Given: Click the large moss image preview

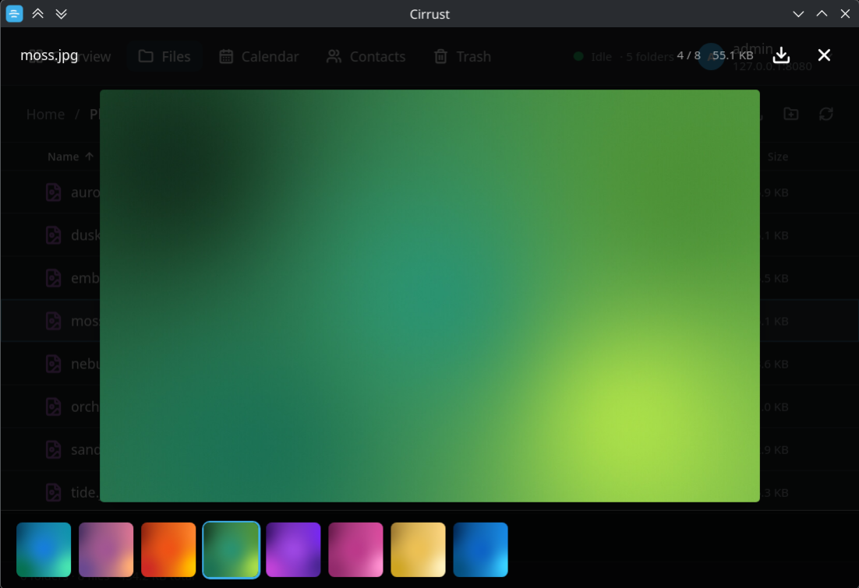Looking at the screenshot, I should pyautogui.click(x=429, y=296).
